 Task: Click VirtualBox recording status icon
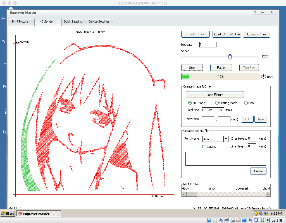click(250, 220)
